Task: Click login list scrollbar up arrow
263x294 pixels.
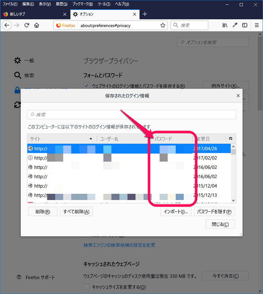Action: click(x=233, y=146)
